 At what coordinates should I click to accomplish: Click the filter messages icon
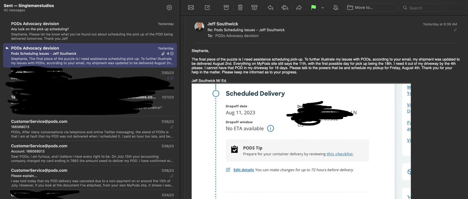(x=169, y=8)
